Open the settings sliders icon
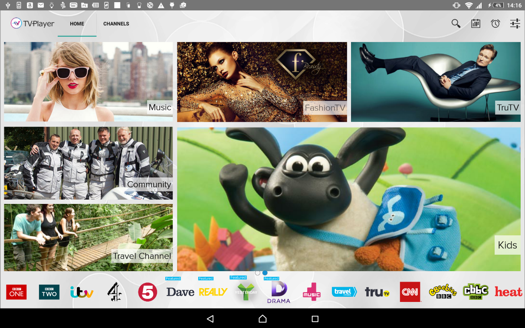 click(515, 23)
